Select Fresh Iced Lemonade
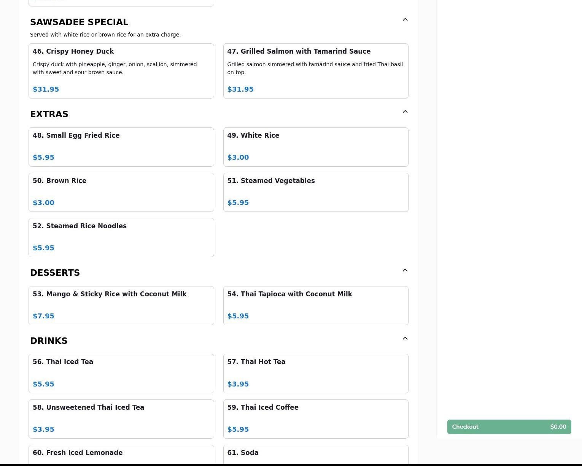 point(121,455)
